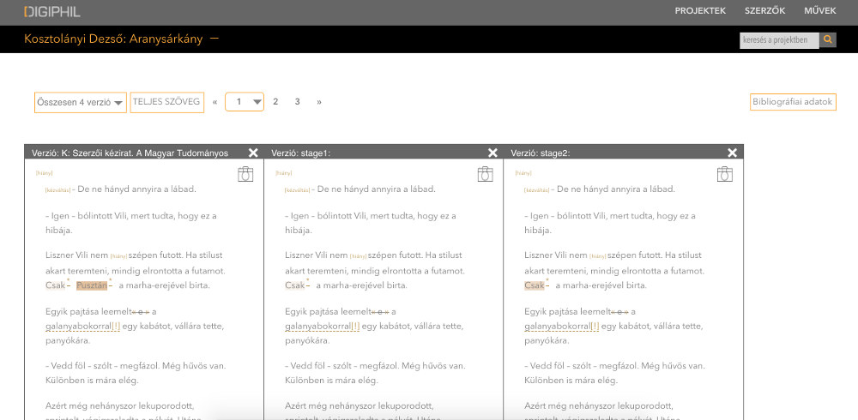Open the MŰVEK menu
The image size is (858, 420).
[x=819, y=11]
